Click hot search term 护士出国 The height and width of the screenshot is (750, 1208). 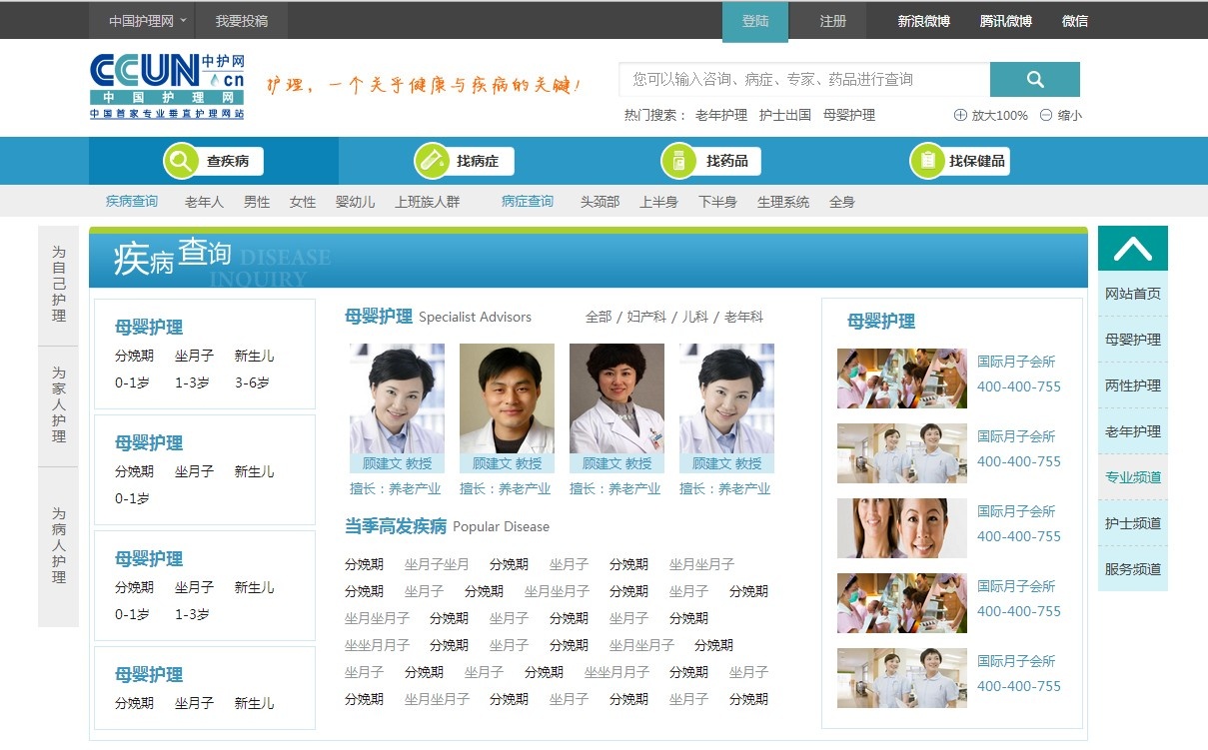pyautogui.click(x=784, y=115)
